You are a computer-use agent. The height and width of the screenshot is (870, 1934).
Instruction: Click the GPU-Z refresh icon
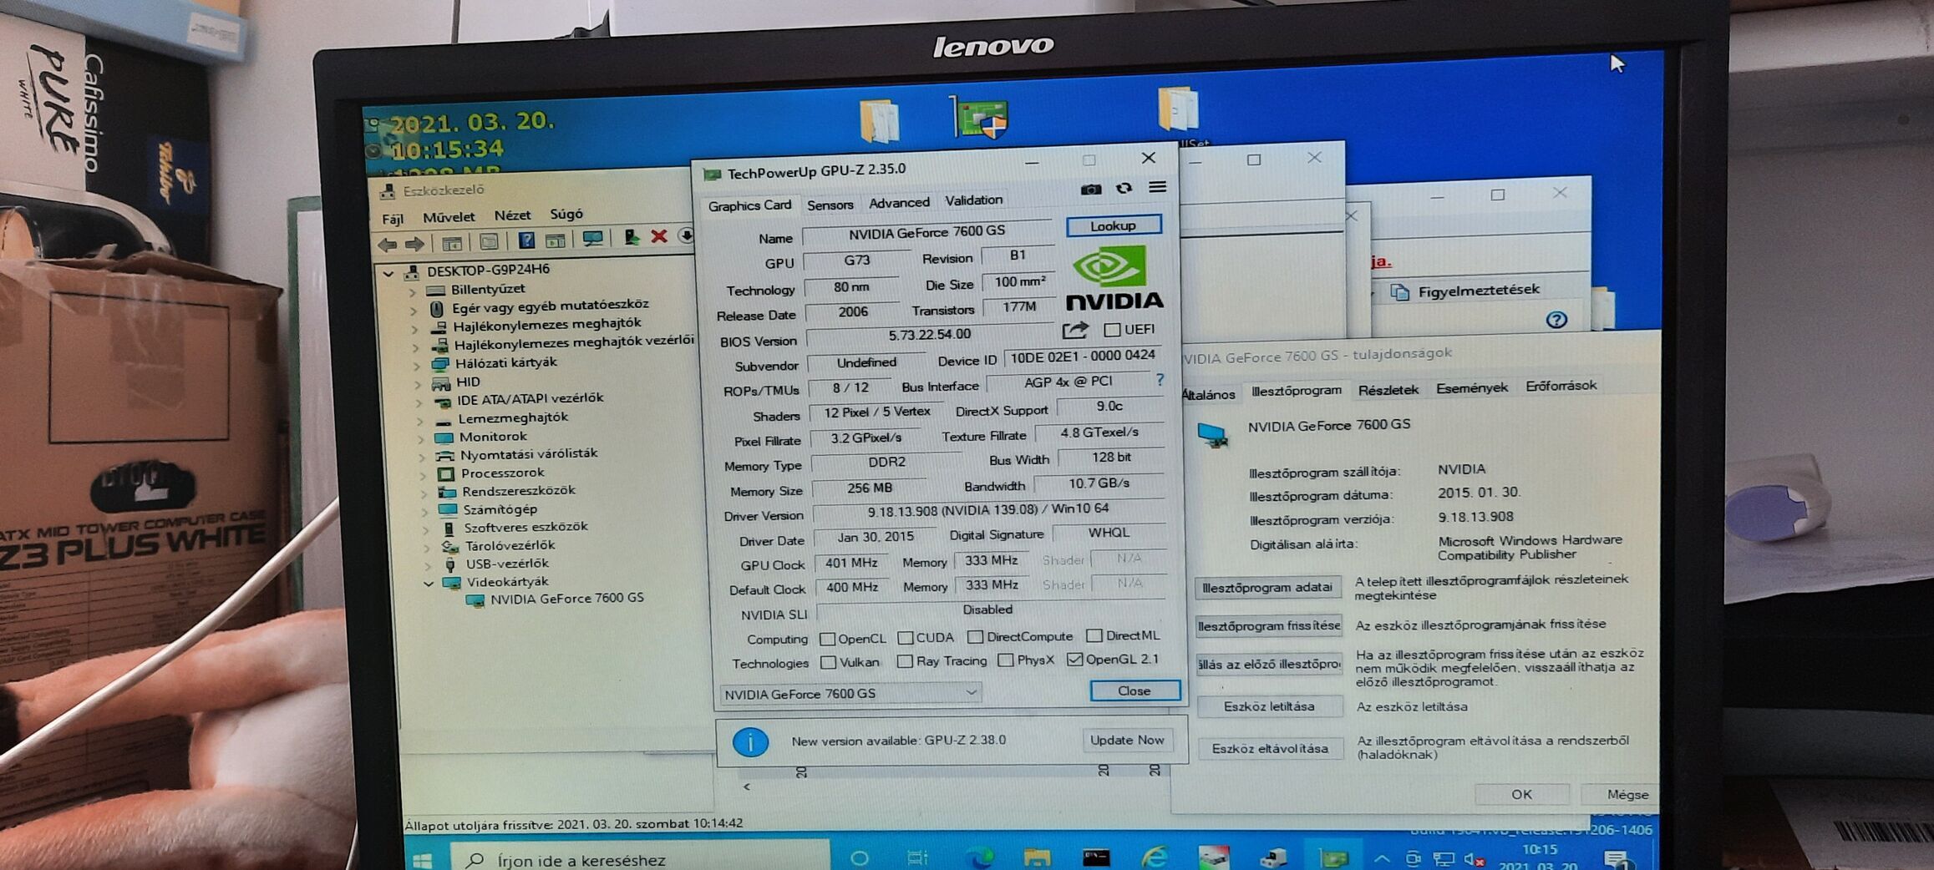point(1124,189)
